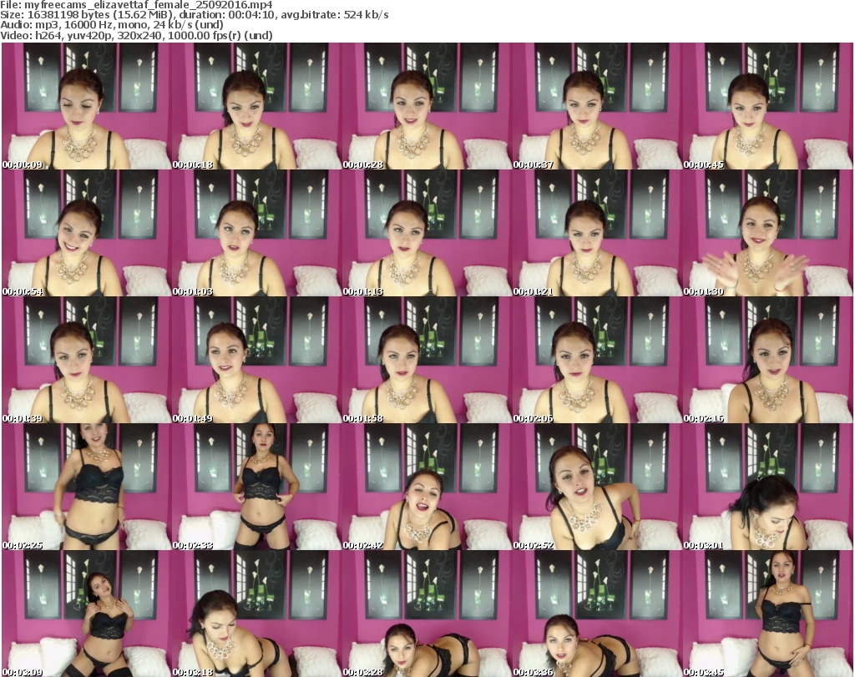Select the thumbnail at 00:00:54
This screenshot has width=855, height=677.
86,233
